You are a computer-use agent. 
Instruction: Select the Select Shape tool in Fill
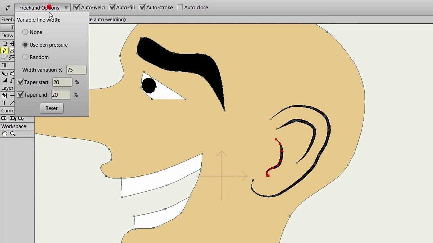pyautogui.click(x=4, y=73)
